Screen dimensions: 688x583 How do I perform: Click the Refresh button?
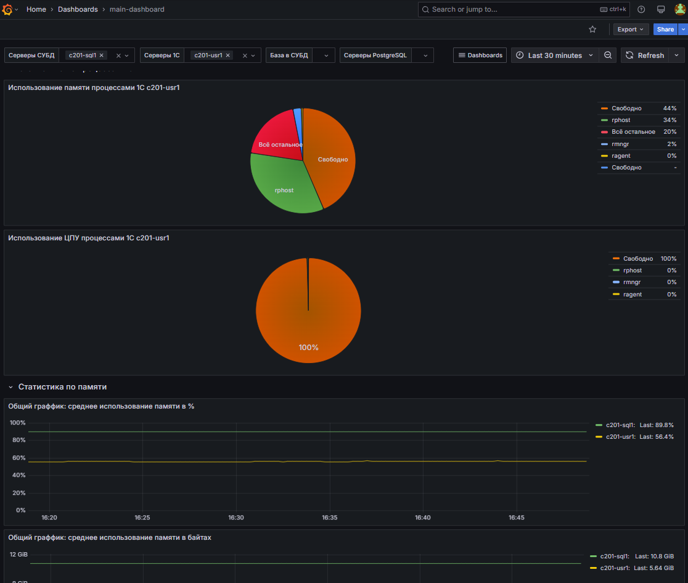coord(645,55)
